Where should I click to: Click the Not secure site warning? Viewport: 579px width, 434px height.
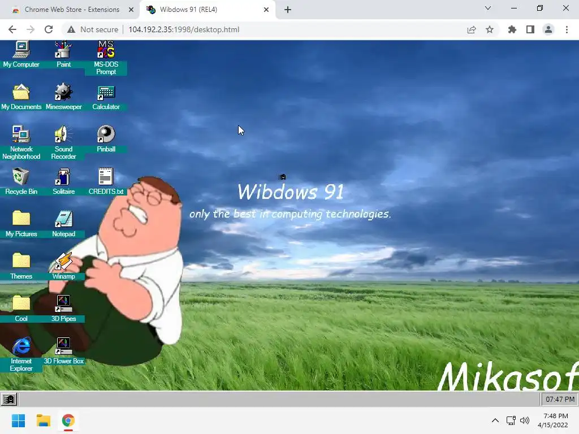coord(93,29)
